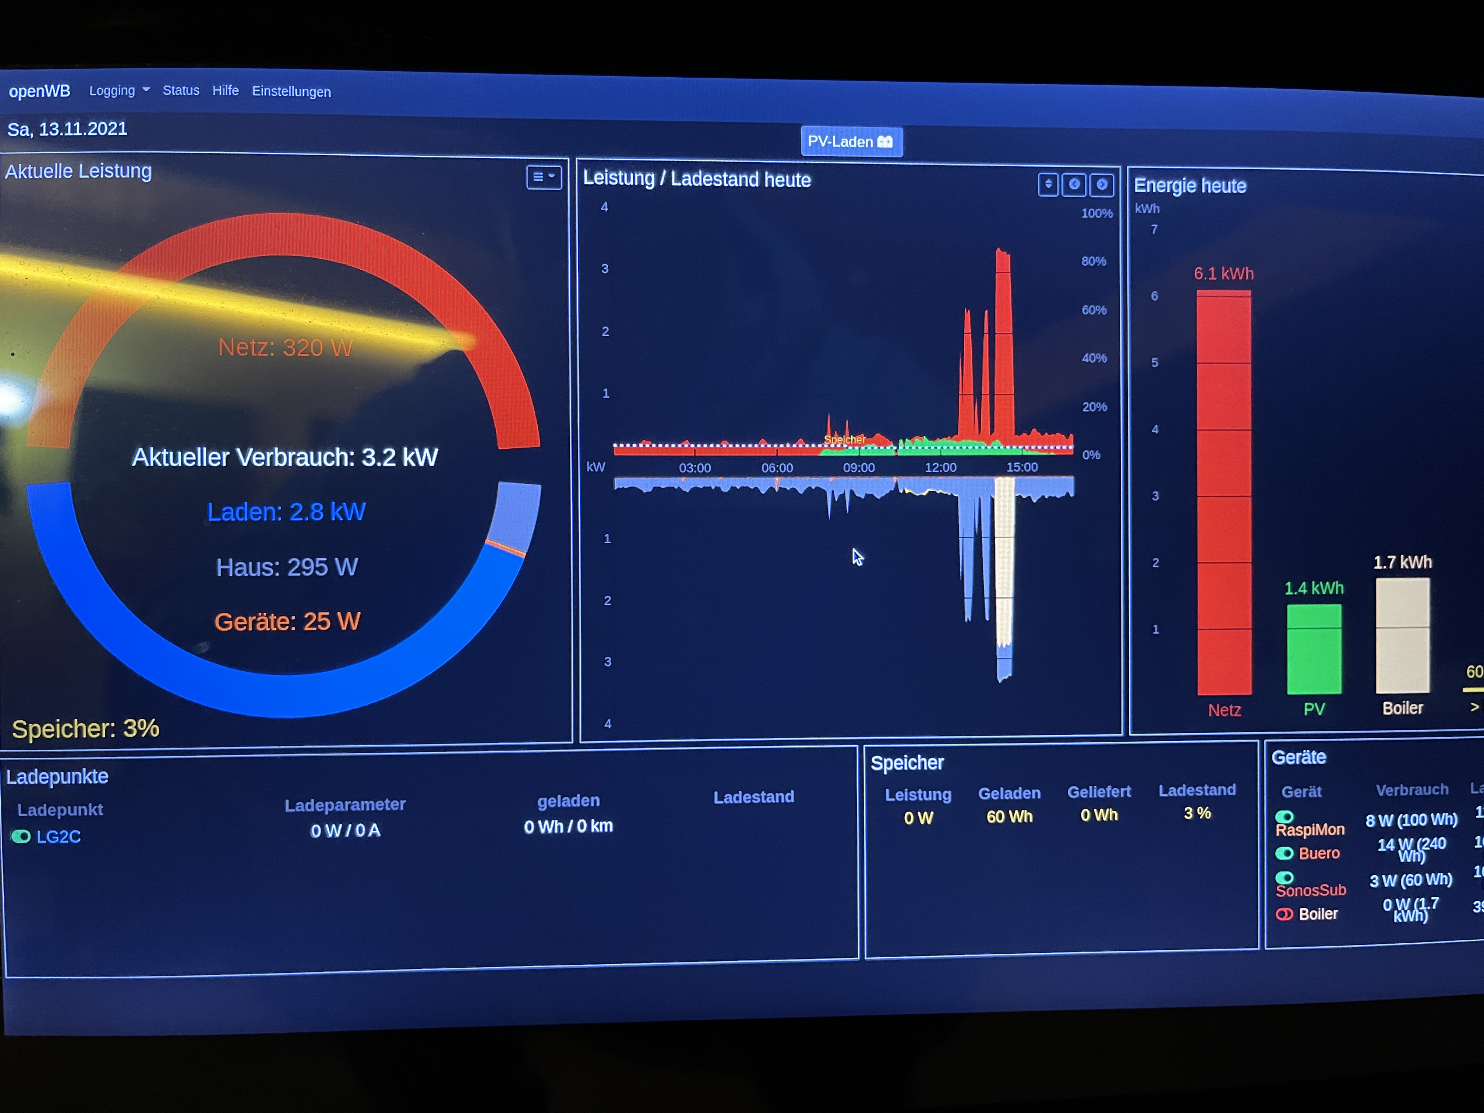1484x1113 pixels.
Task: Click the graph zoom up/down icon
Action: coord(1048,184)
